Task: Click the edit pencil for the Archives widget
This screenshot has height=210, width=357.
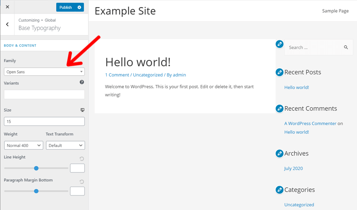Action: 279,153
